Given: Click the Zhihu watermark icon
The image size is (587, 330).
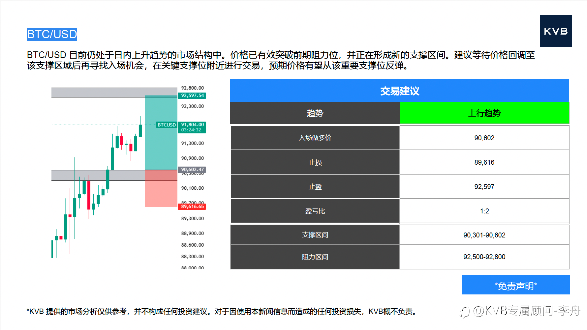Looking at the screenshot, I should [465, 312].
